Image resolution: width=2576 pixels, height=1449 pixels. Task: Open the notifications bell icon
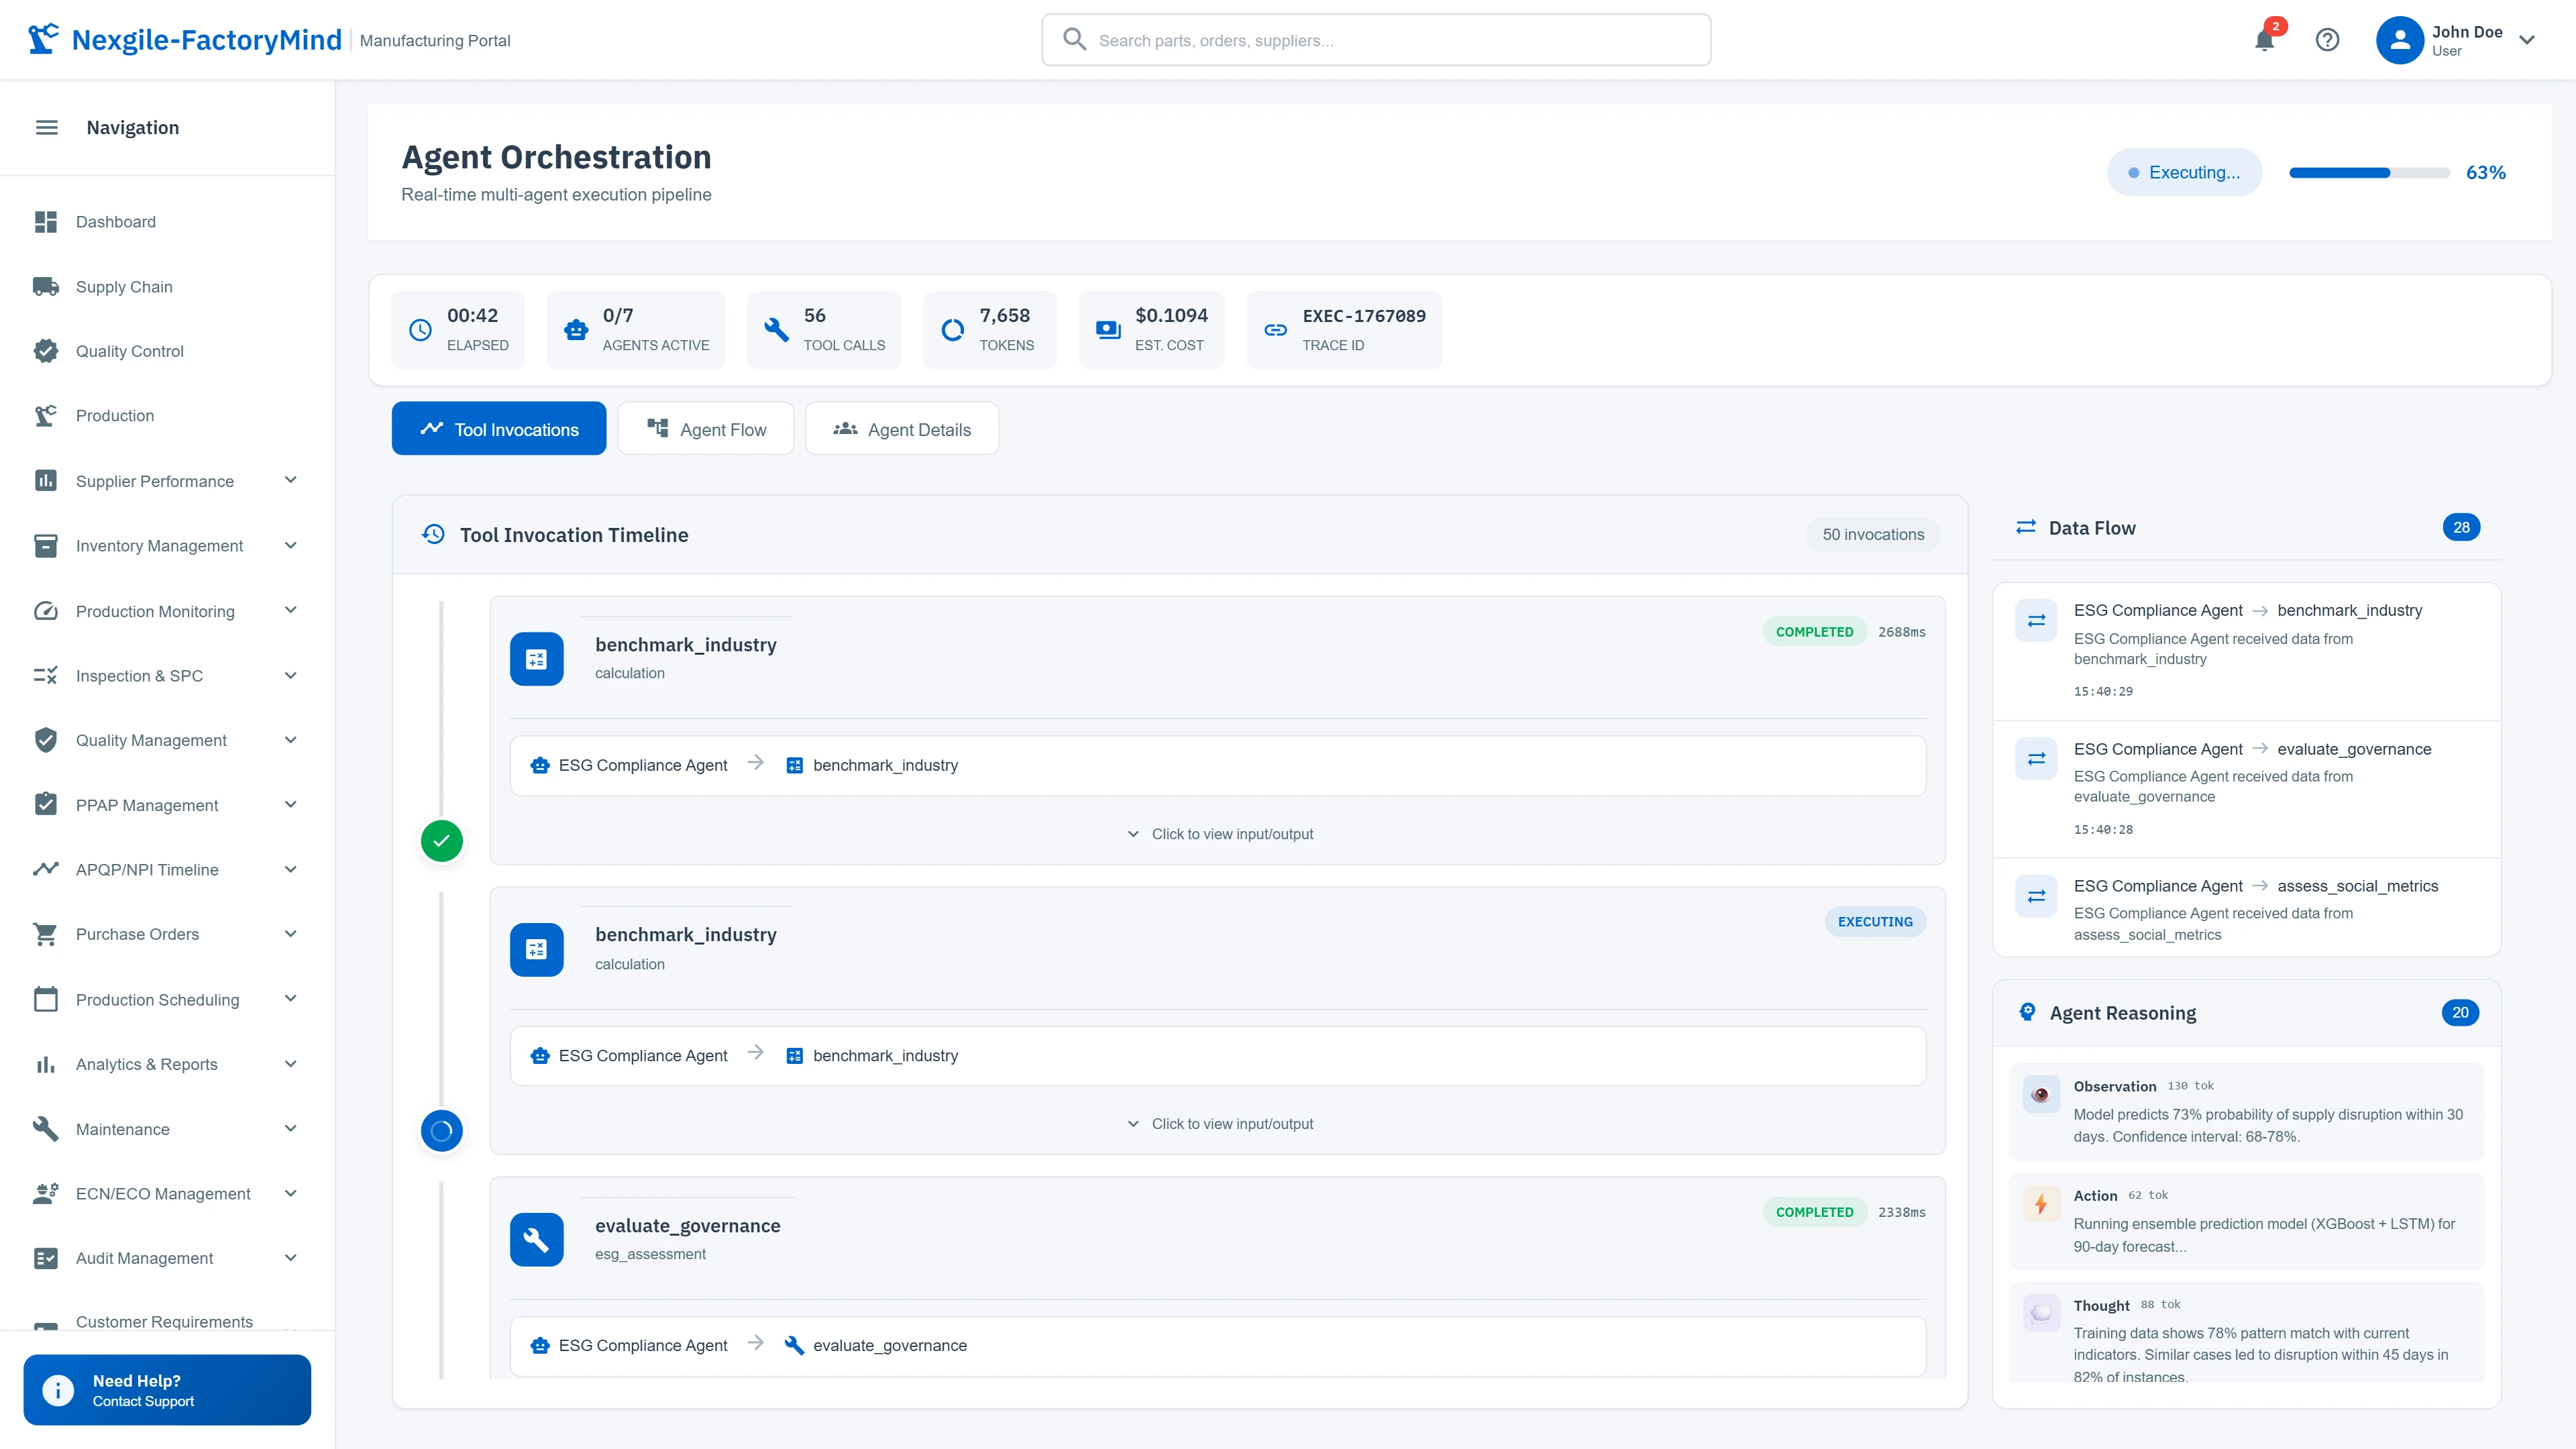2264,40
